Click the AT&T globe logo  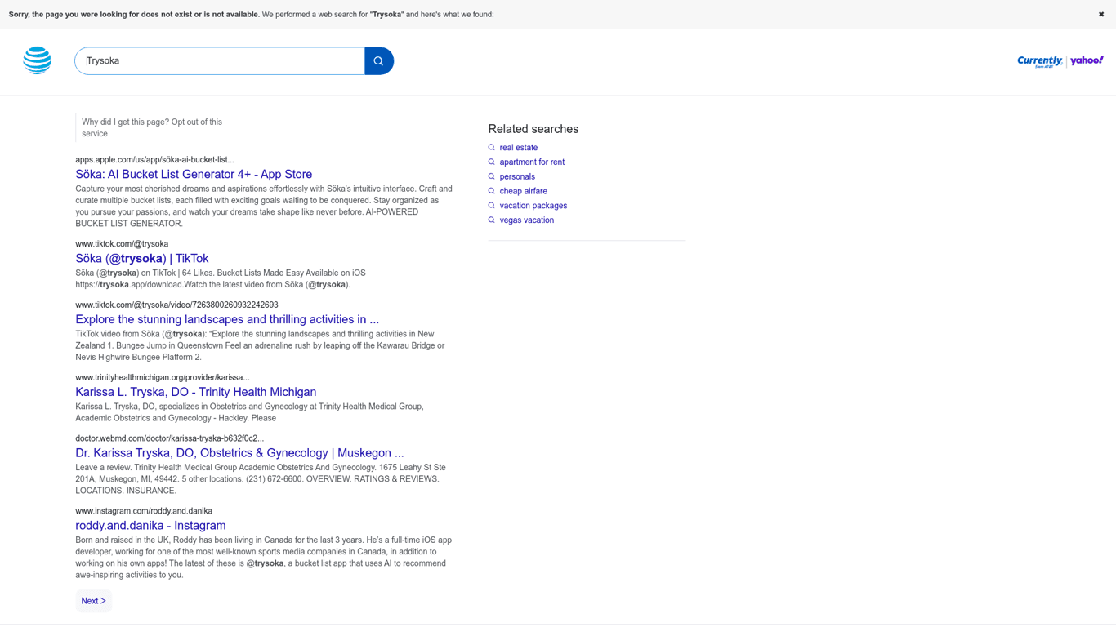click(x=38, y=60)
